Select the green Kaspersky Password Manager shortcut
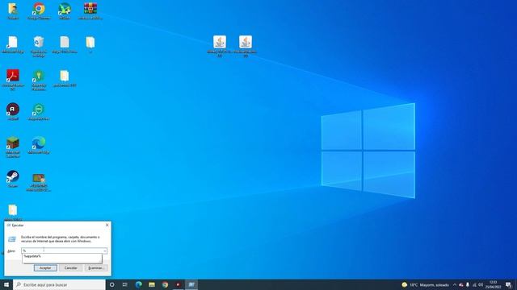The width and height of the screenshot is (517, 290). click(x=39, y=80)
